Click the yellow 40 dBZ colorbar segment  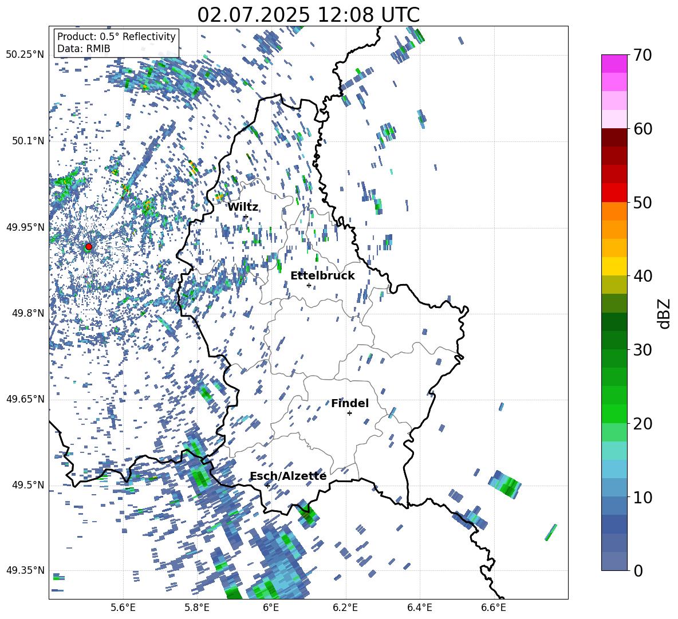click(x=614, y=266)
